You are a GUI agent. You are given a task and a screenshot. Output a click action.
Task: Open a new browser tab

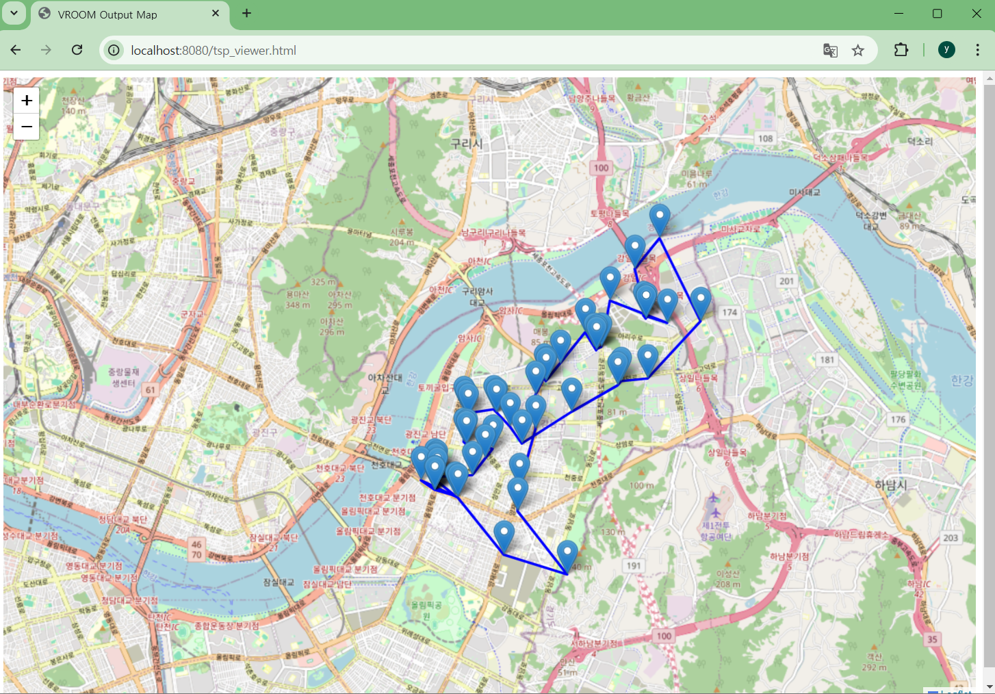247,14
